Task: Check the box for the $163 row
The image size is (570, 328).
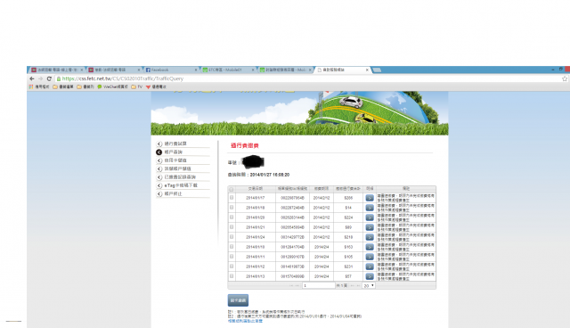Action: point(232,247)
